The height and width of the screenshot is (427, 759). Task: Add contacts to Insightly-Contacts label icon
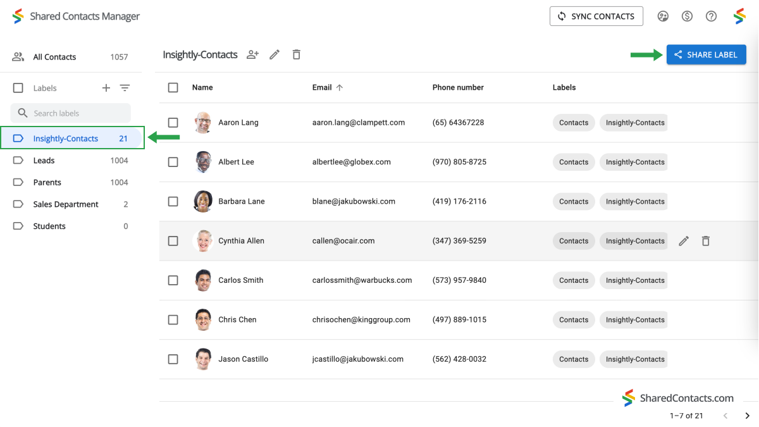point(252,54)
